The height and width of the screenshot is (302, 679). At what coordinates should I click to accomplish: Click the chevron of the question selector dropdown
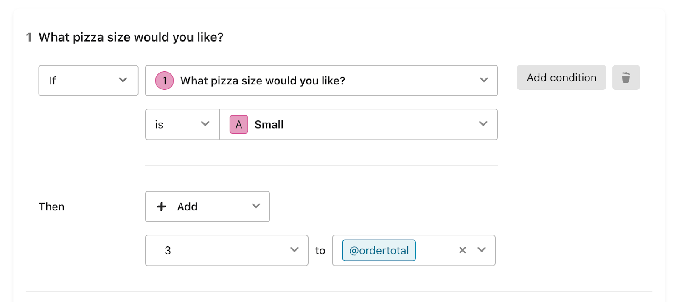click(x=484, y=80)
